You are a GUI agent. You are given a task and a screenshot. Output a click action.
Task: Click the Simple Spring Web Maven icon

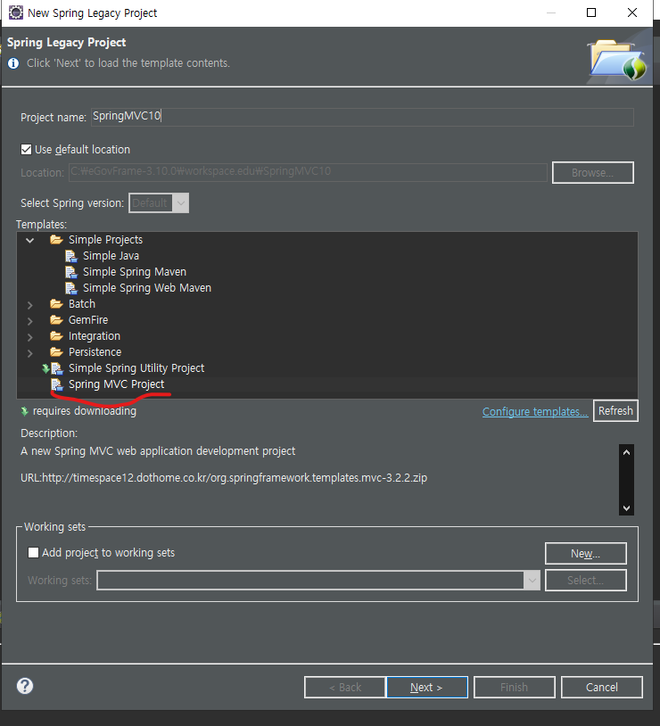pos(70,288)
